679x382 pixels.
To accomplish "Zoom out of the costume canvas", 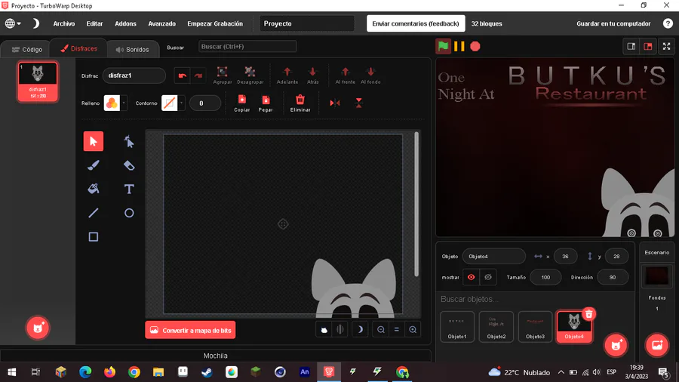I will pos(381,330).
